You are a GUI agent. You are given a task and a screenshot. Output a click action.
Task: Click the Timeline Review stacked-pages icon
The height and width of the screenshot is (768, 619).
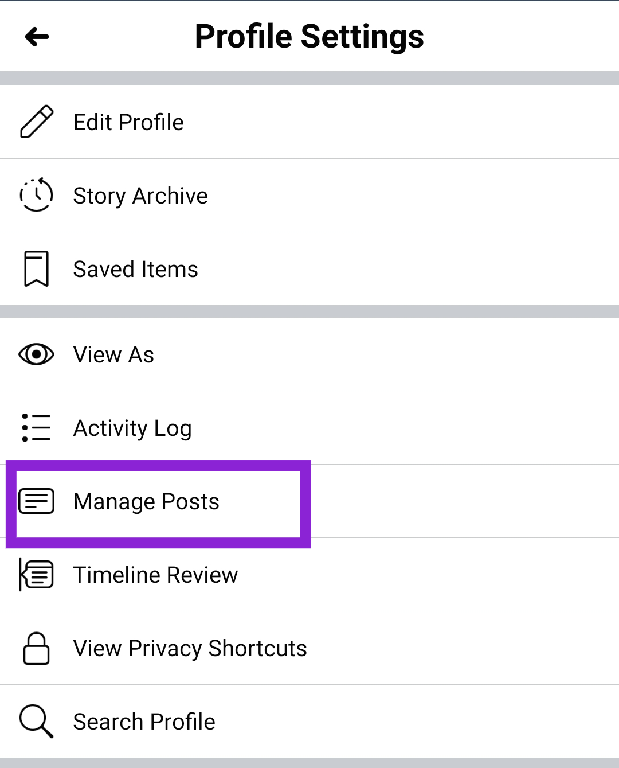[36, 574]
